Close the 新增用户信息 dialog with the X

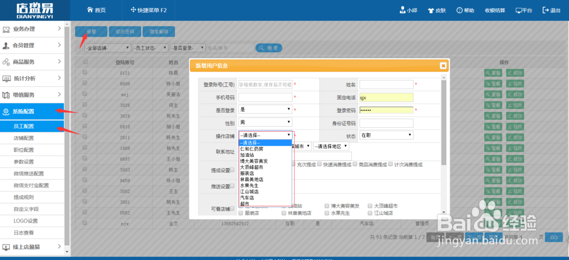(443, 65)
